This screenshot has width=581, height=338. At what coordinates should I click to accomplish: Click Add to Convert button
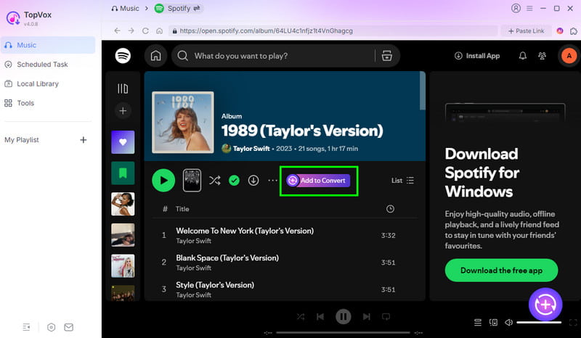coord(318,181)
